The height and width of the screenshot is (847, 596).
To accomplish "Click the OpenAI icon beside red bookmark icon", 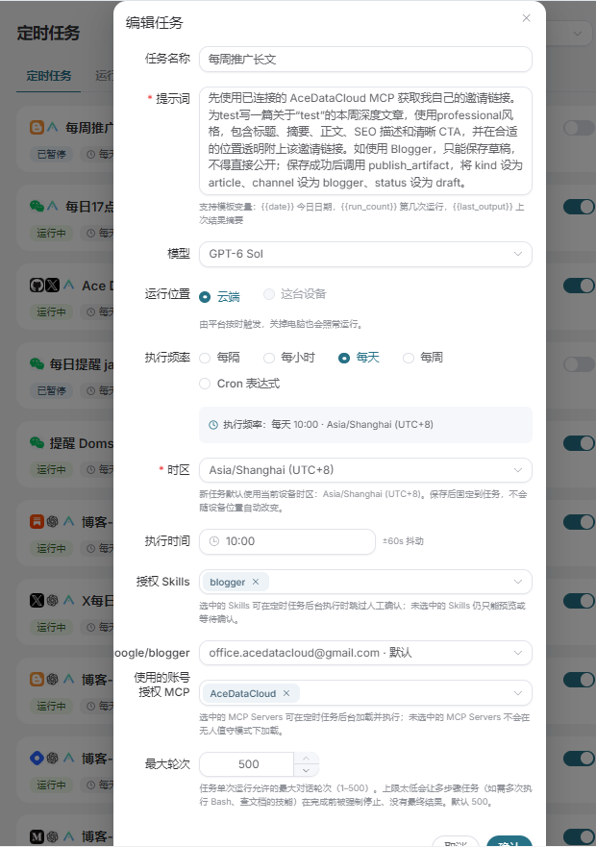I will coord(53,522).
